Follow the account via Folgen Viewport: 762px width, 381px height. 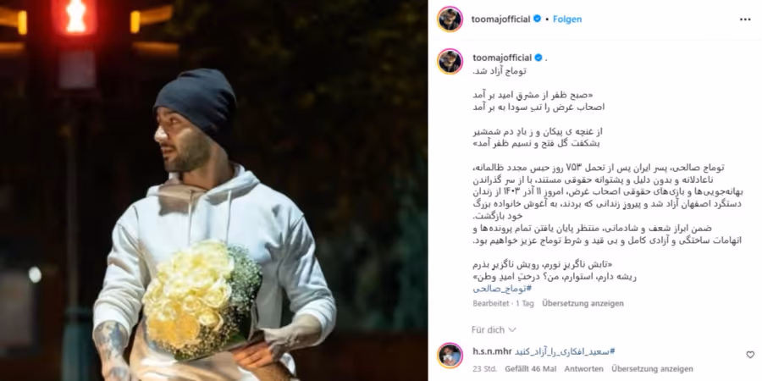click(x=567, y=19)
